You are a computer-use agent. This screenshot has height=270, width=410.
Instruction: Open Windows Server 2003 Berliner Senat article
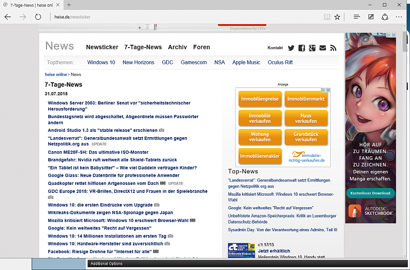pos(119,106)
